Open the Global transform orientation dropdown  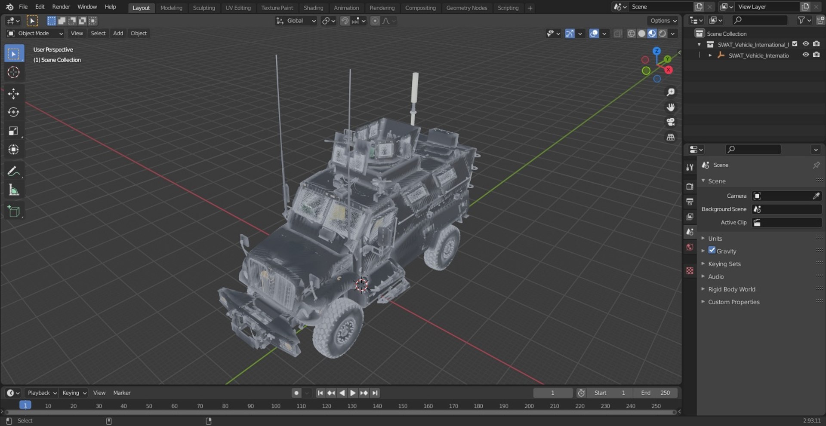(296, 21)
